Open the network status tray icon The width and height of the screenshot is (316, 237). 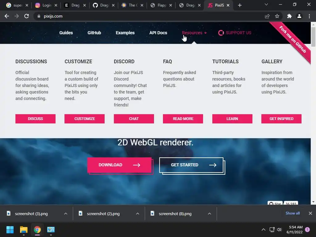[x=272, y=230]
